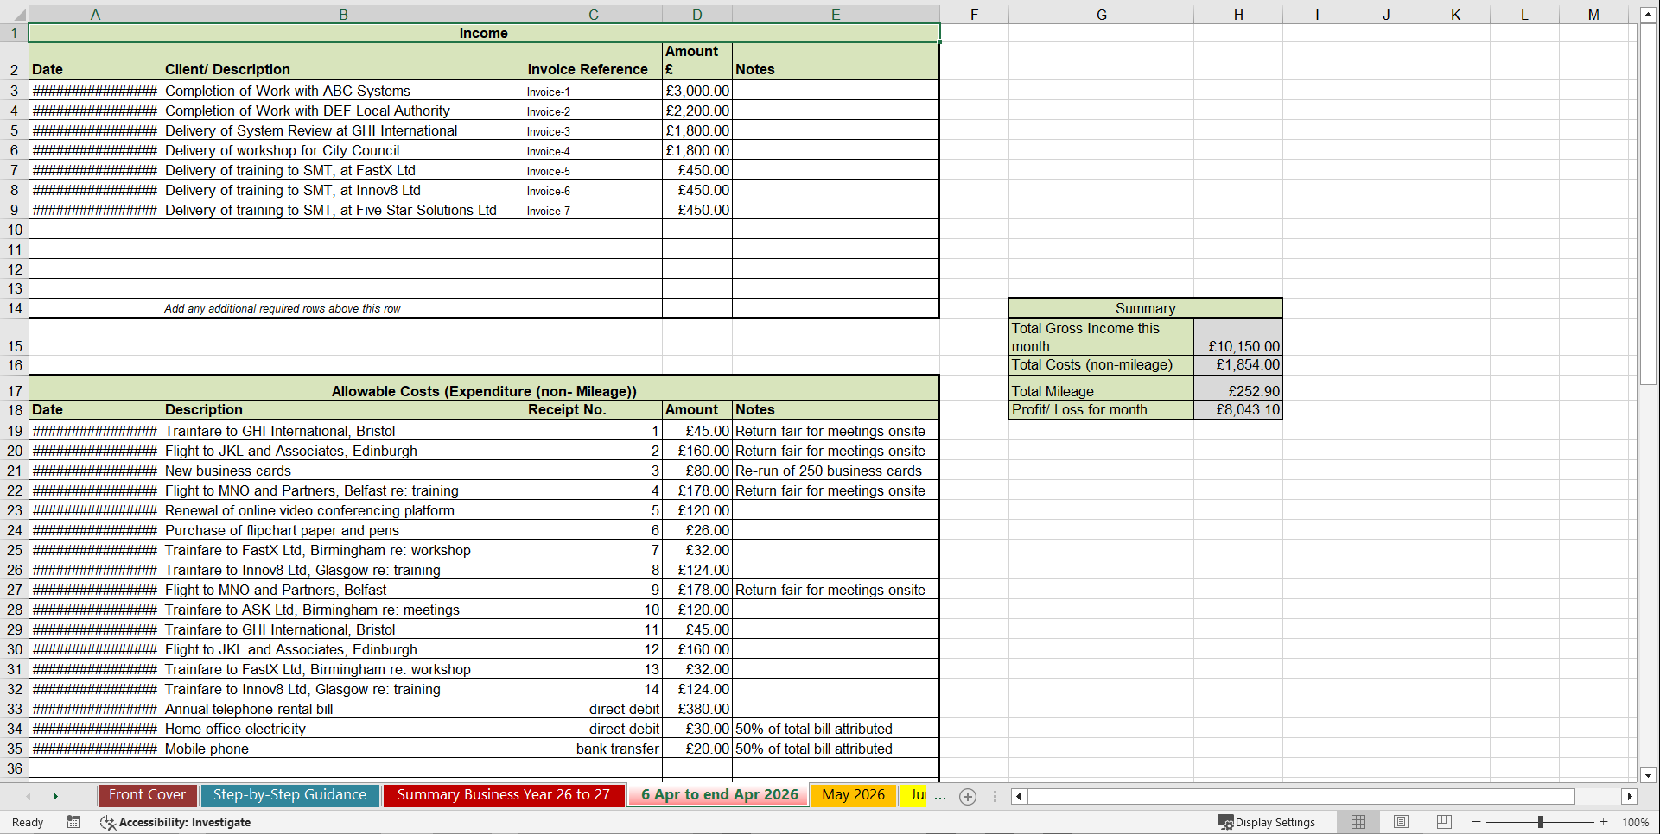Select column H header

pos(1238,15)
